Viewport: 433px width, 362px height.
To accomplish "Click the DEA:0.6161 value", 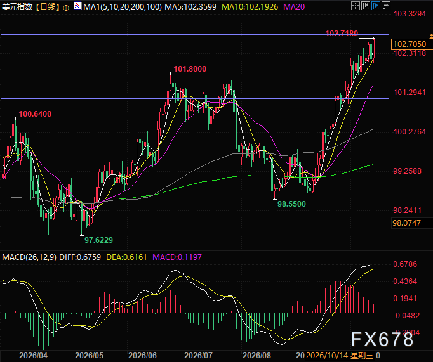I will pos(126,257).
